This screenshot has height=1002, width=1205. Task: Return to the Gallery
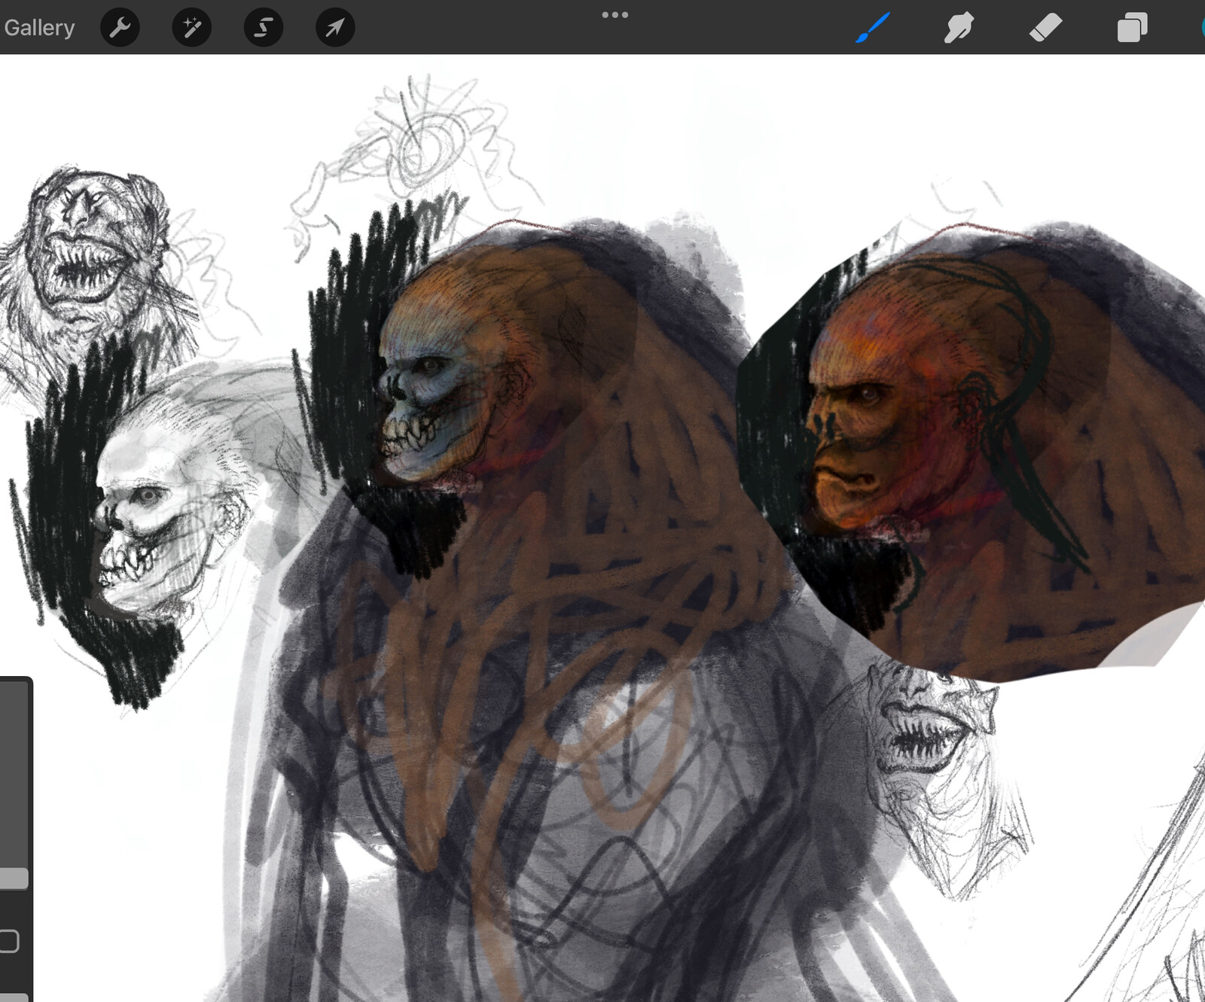coord(39,28)
